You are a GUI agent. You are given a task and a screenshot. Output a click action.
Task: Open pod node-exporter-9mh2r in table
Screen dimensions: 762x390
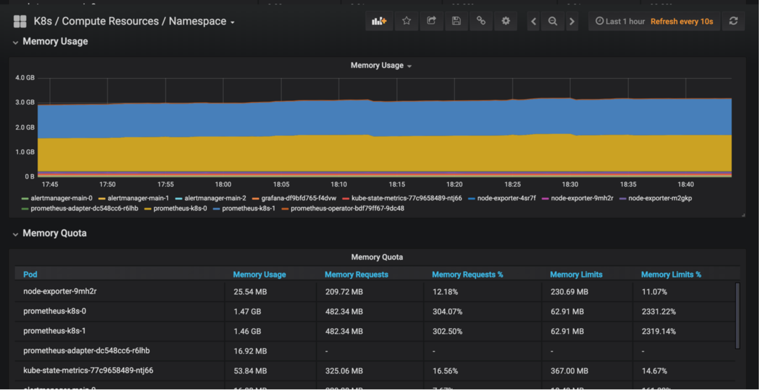[60, 292]
